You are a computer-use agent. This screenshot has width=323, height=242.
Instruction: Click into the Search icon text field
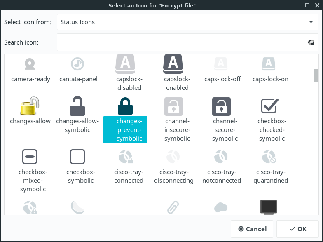[181, 42]
